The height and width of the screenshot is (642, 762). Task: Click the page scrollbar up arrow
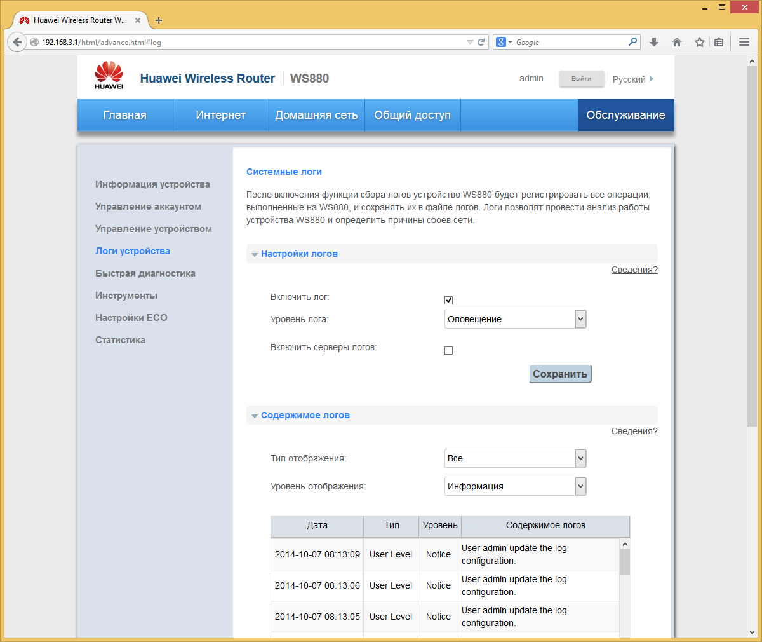pyautogui.click(x=752, y=61)
